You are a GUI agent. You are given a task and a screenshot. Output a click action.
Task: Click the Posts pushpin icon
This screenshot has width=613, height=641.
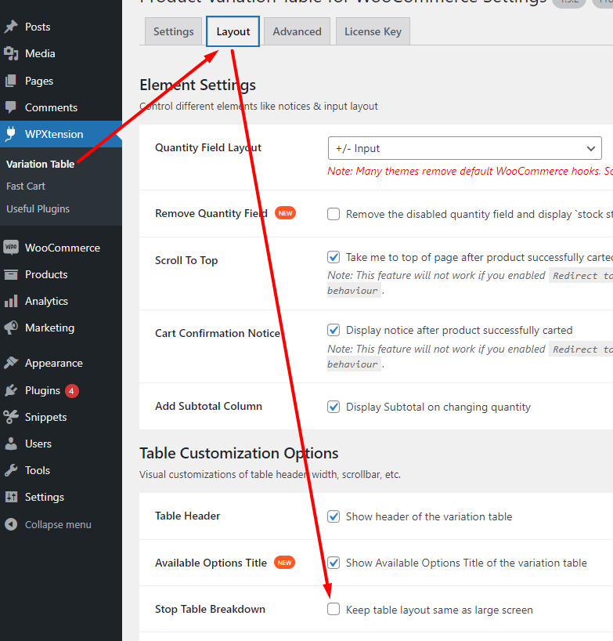pyautogui.click(x=11, y=27)
